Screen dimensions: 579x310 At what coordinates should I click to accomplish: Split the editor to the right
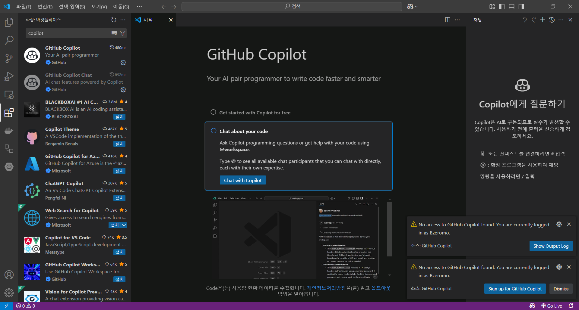click(448, 20)
